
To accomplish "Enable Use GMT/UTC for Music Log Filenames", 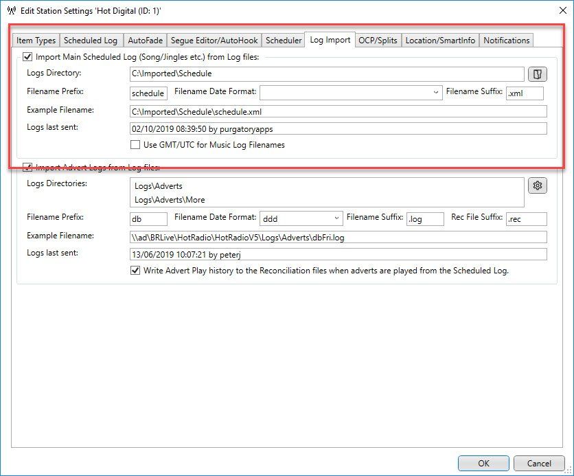I will (135, 145).
